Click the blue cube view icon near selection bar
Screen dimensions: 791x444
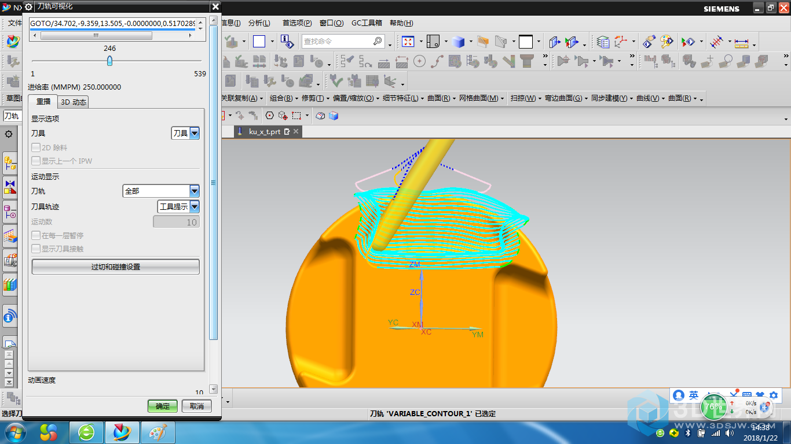pos(334,116)
